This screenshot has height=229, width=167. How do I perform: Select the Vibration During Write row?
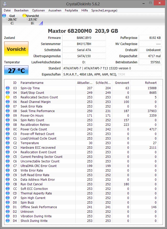click(81, 216)
